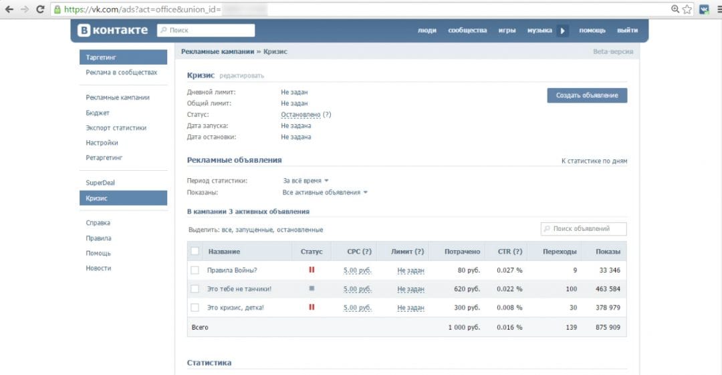Open К статистике по дням link

(594, 161)
